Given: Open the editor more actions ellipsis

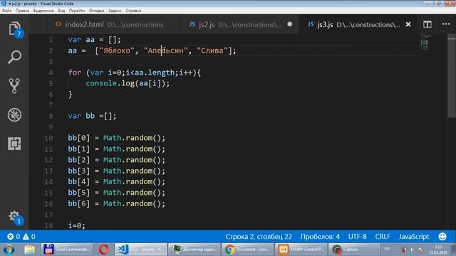Looking at the screenshot, I should 446,24.
